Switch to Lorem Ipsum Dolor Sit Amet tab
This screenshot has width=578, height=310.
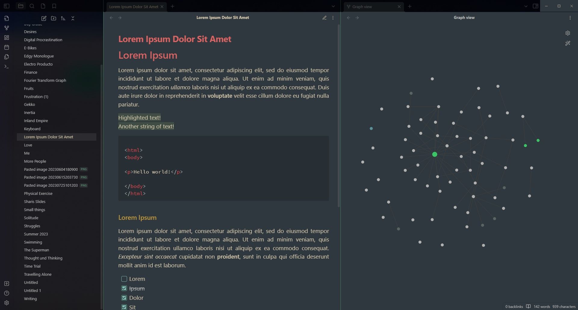click(133, 7)
